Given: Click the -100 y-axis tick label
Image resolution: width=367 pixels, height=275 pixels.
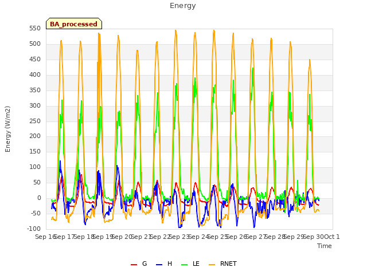Looking at the screenshot, I should click(34, 229).
